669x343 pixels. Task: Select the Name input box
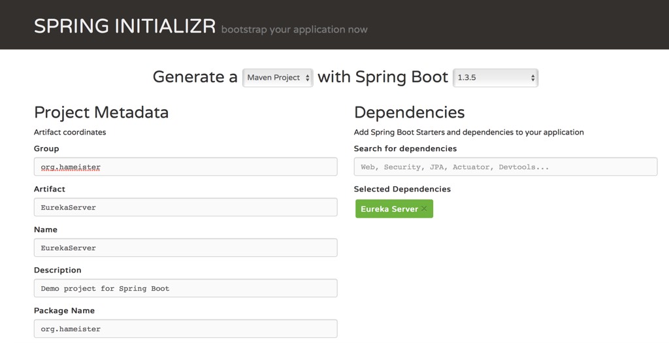186,248
